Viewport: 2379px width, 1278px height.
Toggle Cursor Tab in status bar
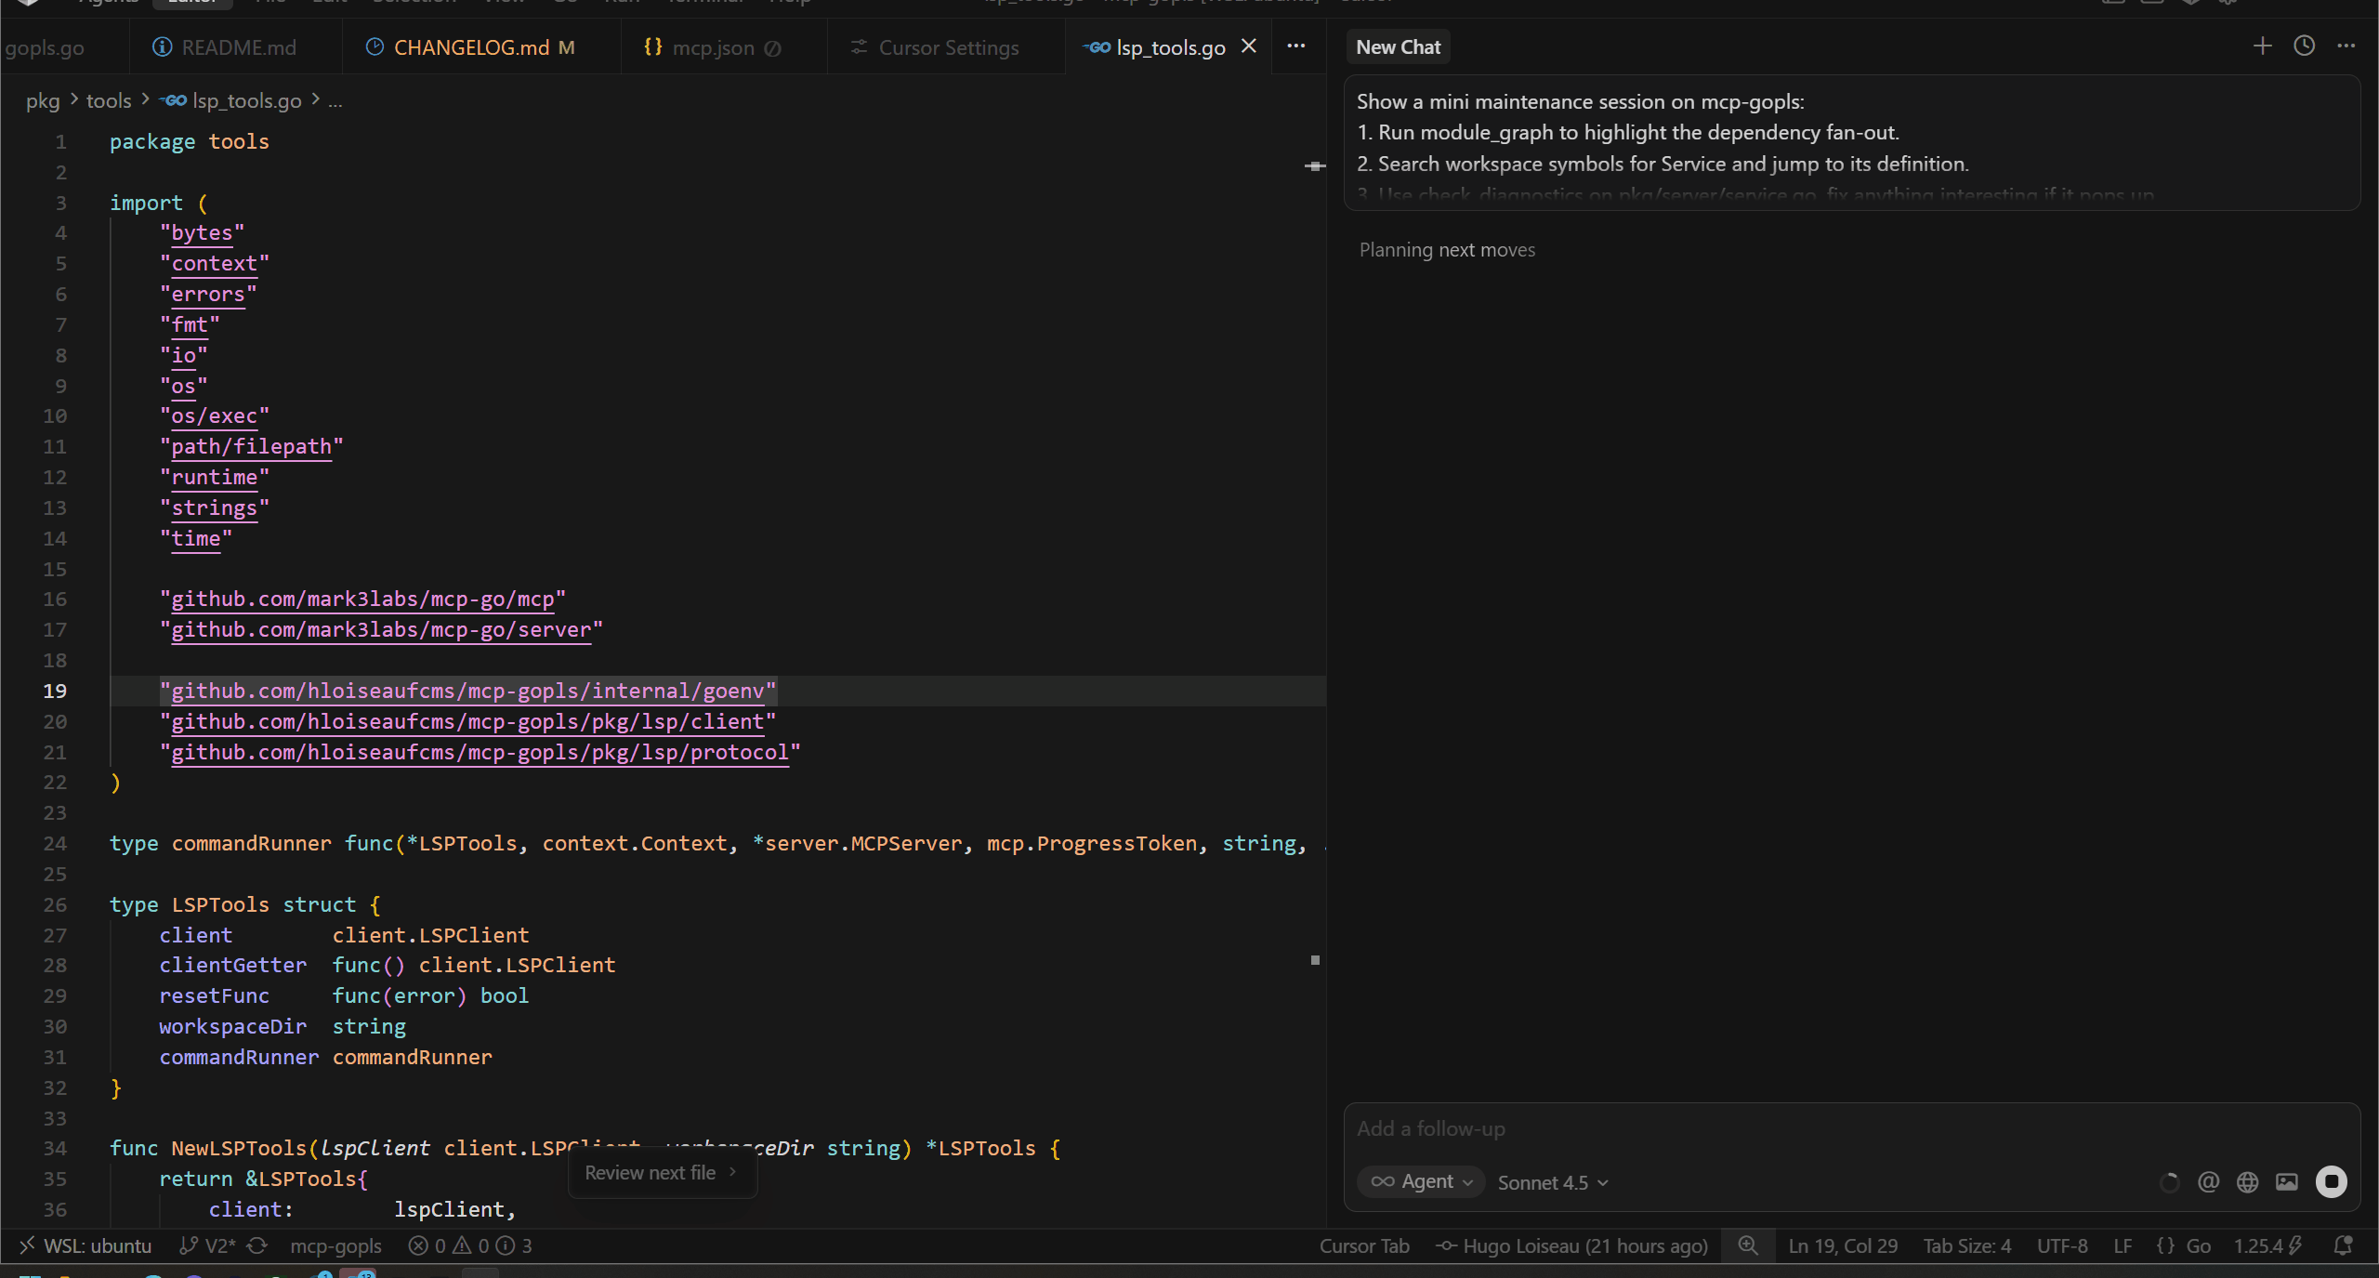[x=1363, y=1245]
